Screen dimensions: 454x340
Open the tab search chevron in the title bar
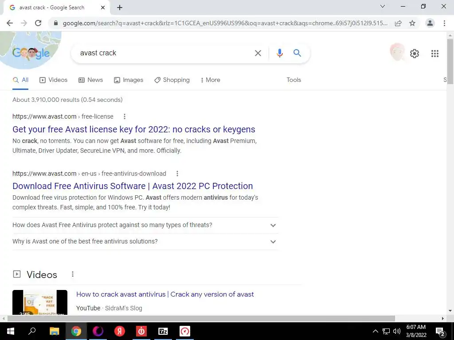click(383, 6)
